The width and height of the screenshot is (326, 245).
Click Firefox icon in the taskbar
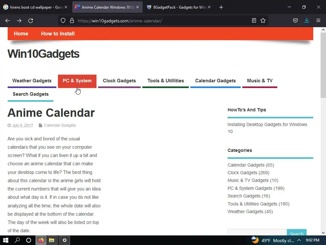point(41,241)
